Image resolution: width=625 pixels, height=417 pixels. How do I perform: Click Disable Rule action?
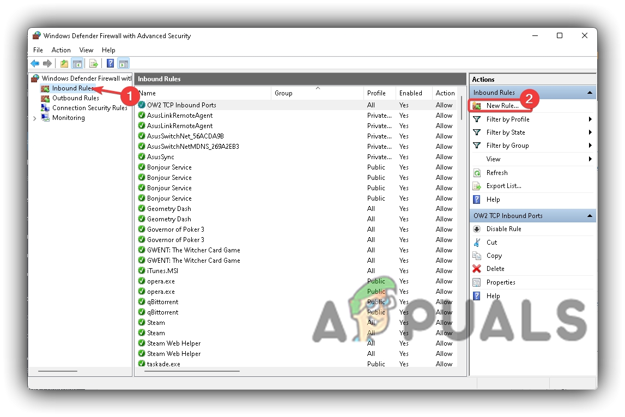[504, 229]
